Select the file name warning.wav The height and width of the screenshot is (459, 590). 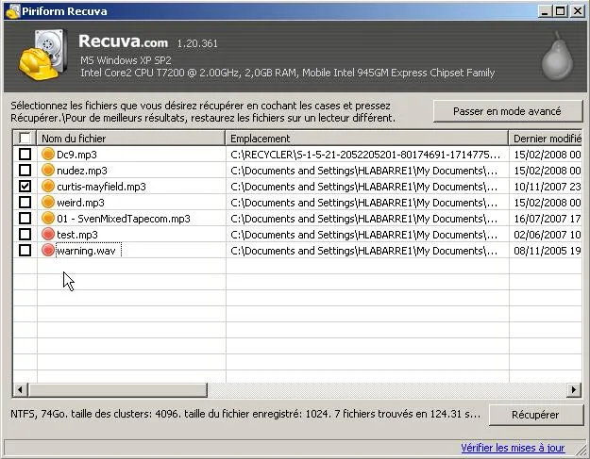click(x=86, y=251)
